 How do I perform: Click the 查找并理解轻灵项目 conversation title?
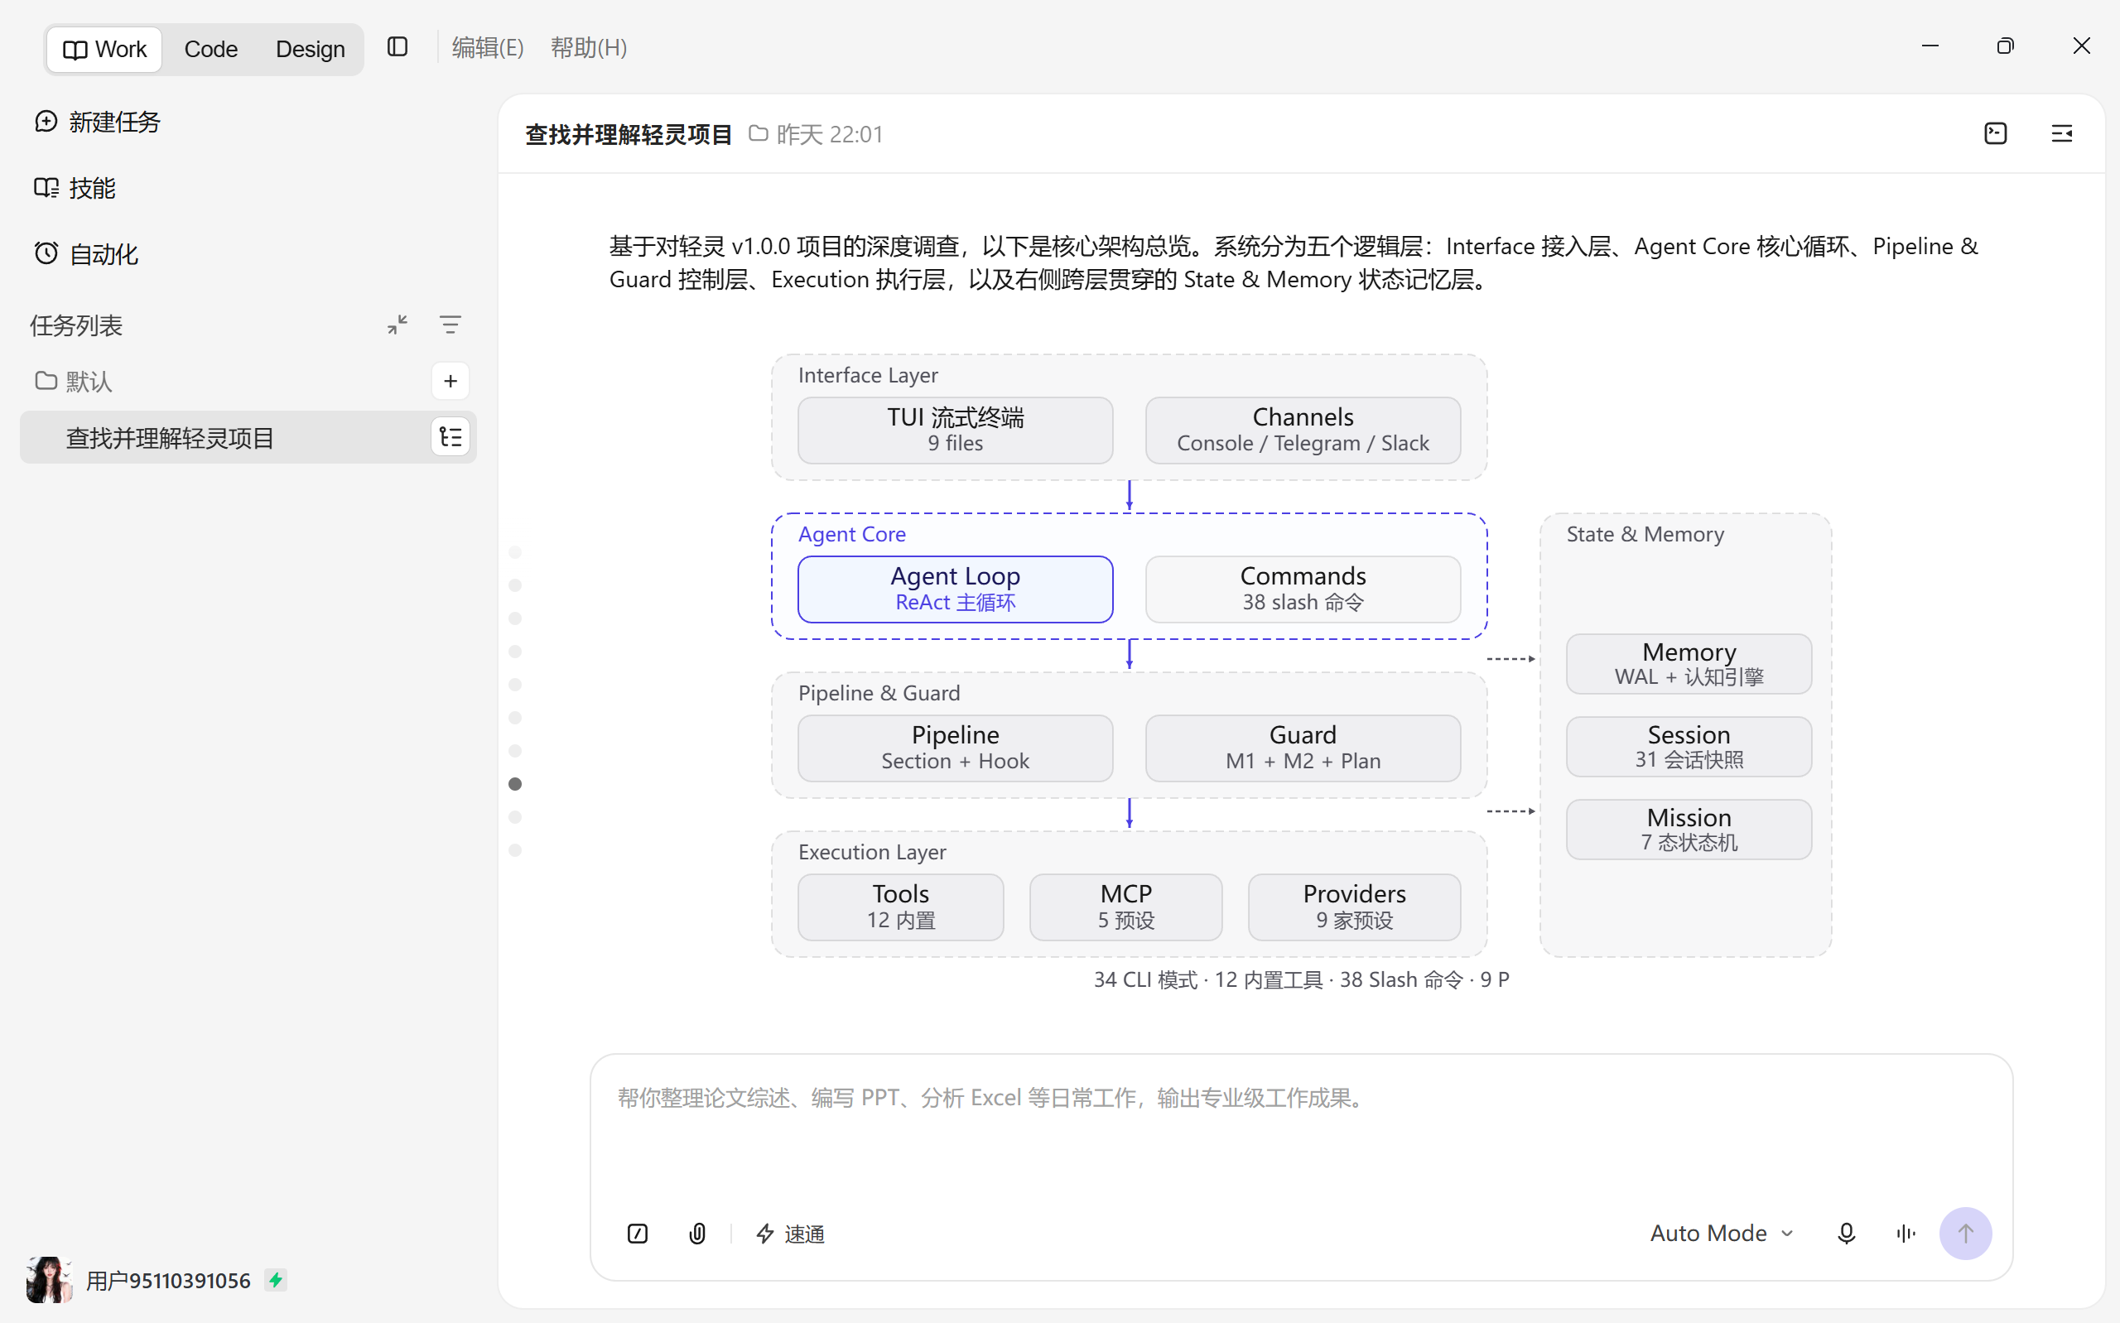coord(629,134)
